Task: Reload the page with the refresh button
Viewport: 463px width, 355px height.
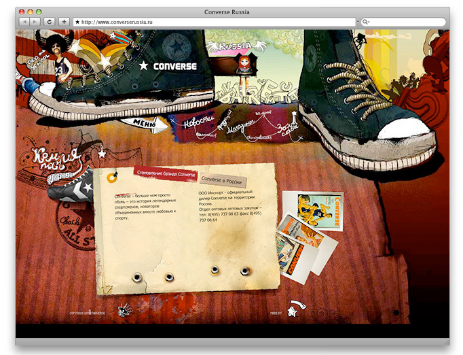Action: tap(50, 22)
